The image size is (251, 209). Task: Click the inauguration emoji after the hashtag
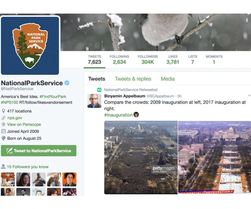136,115
